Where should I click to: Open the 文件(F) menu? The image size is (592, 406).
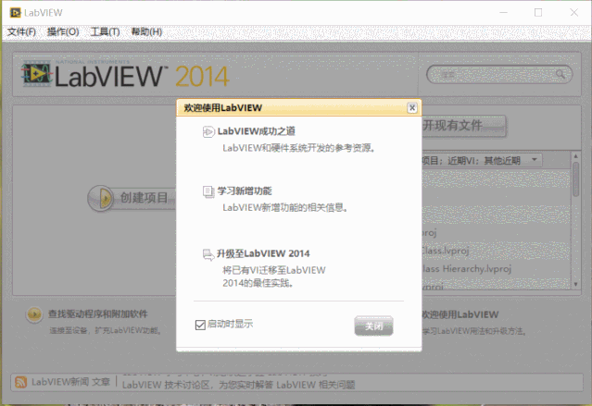pyautogui.click(x=21, y=31)
